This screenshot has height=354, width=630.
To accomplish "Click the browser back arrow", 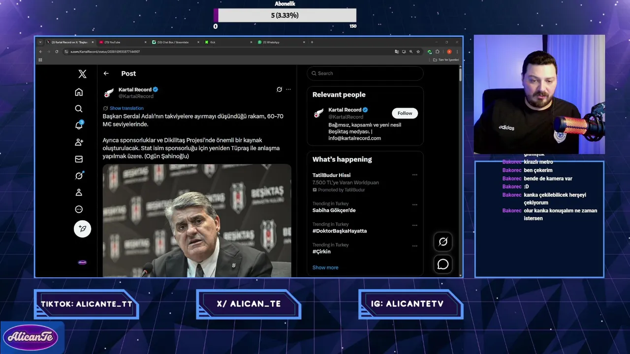I will [41, 52].
